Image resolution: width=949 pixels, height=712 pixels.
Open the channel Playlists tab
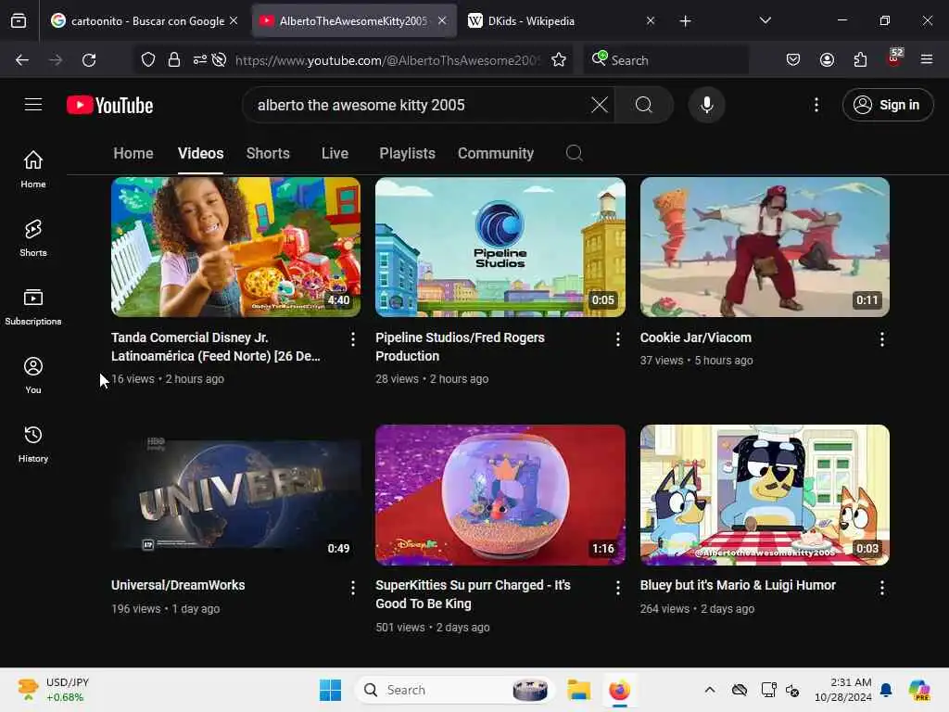pos(408,153)
